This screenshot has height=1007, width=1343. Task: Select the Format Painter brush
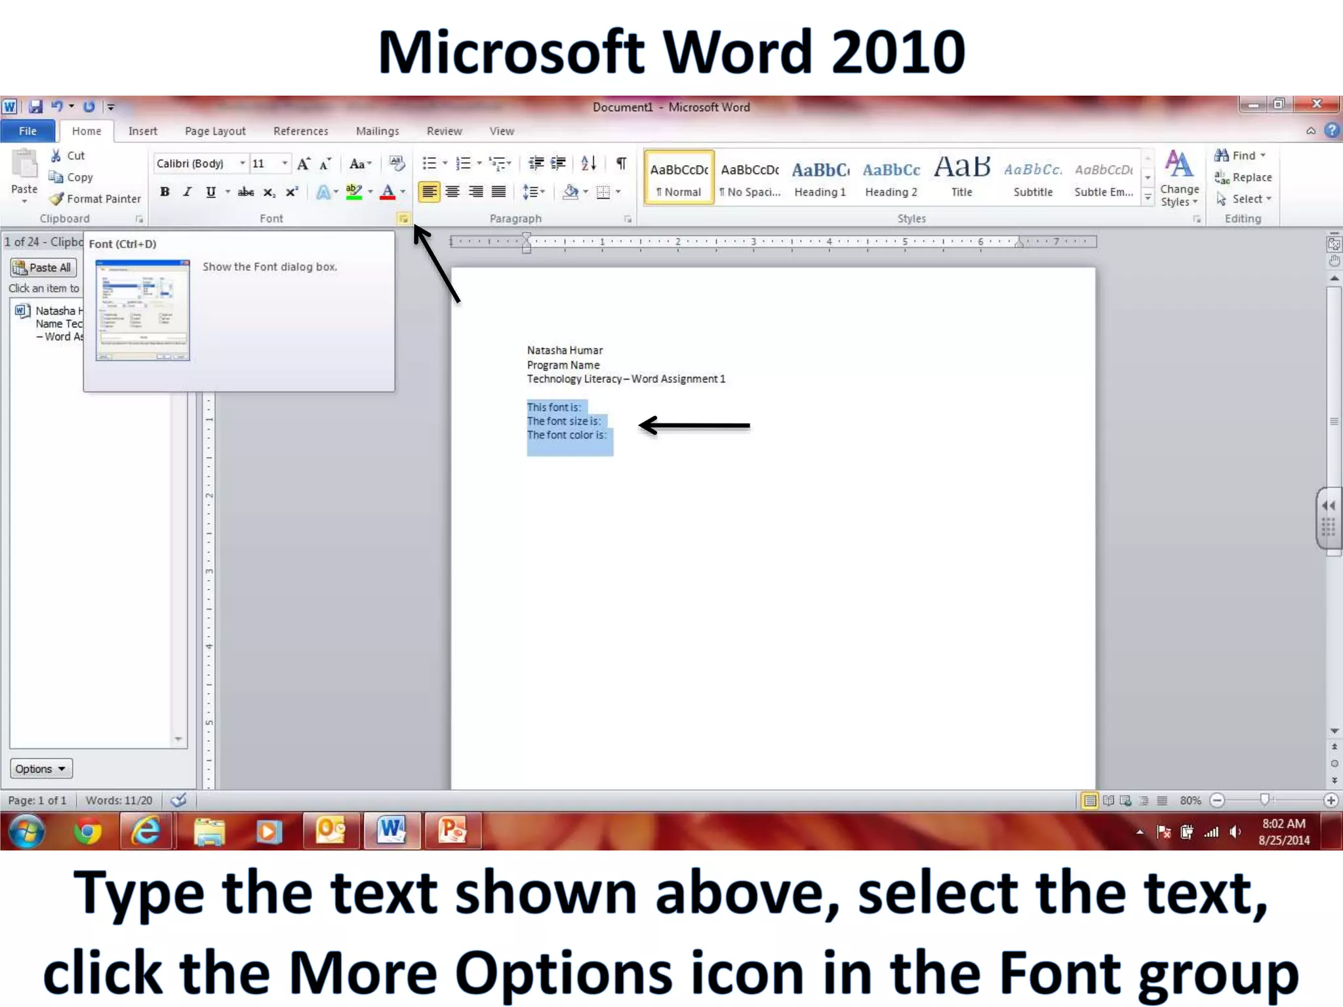click(x=58, y=199)
